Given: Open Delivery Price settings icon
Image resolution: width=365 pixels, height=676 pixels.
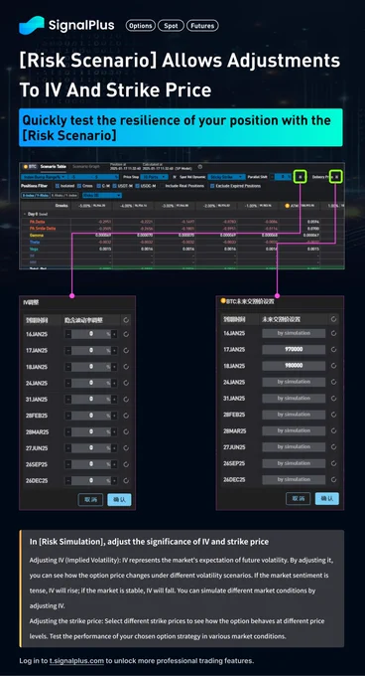Looking at the screenshot, I should pos(336,177).
